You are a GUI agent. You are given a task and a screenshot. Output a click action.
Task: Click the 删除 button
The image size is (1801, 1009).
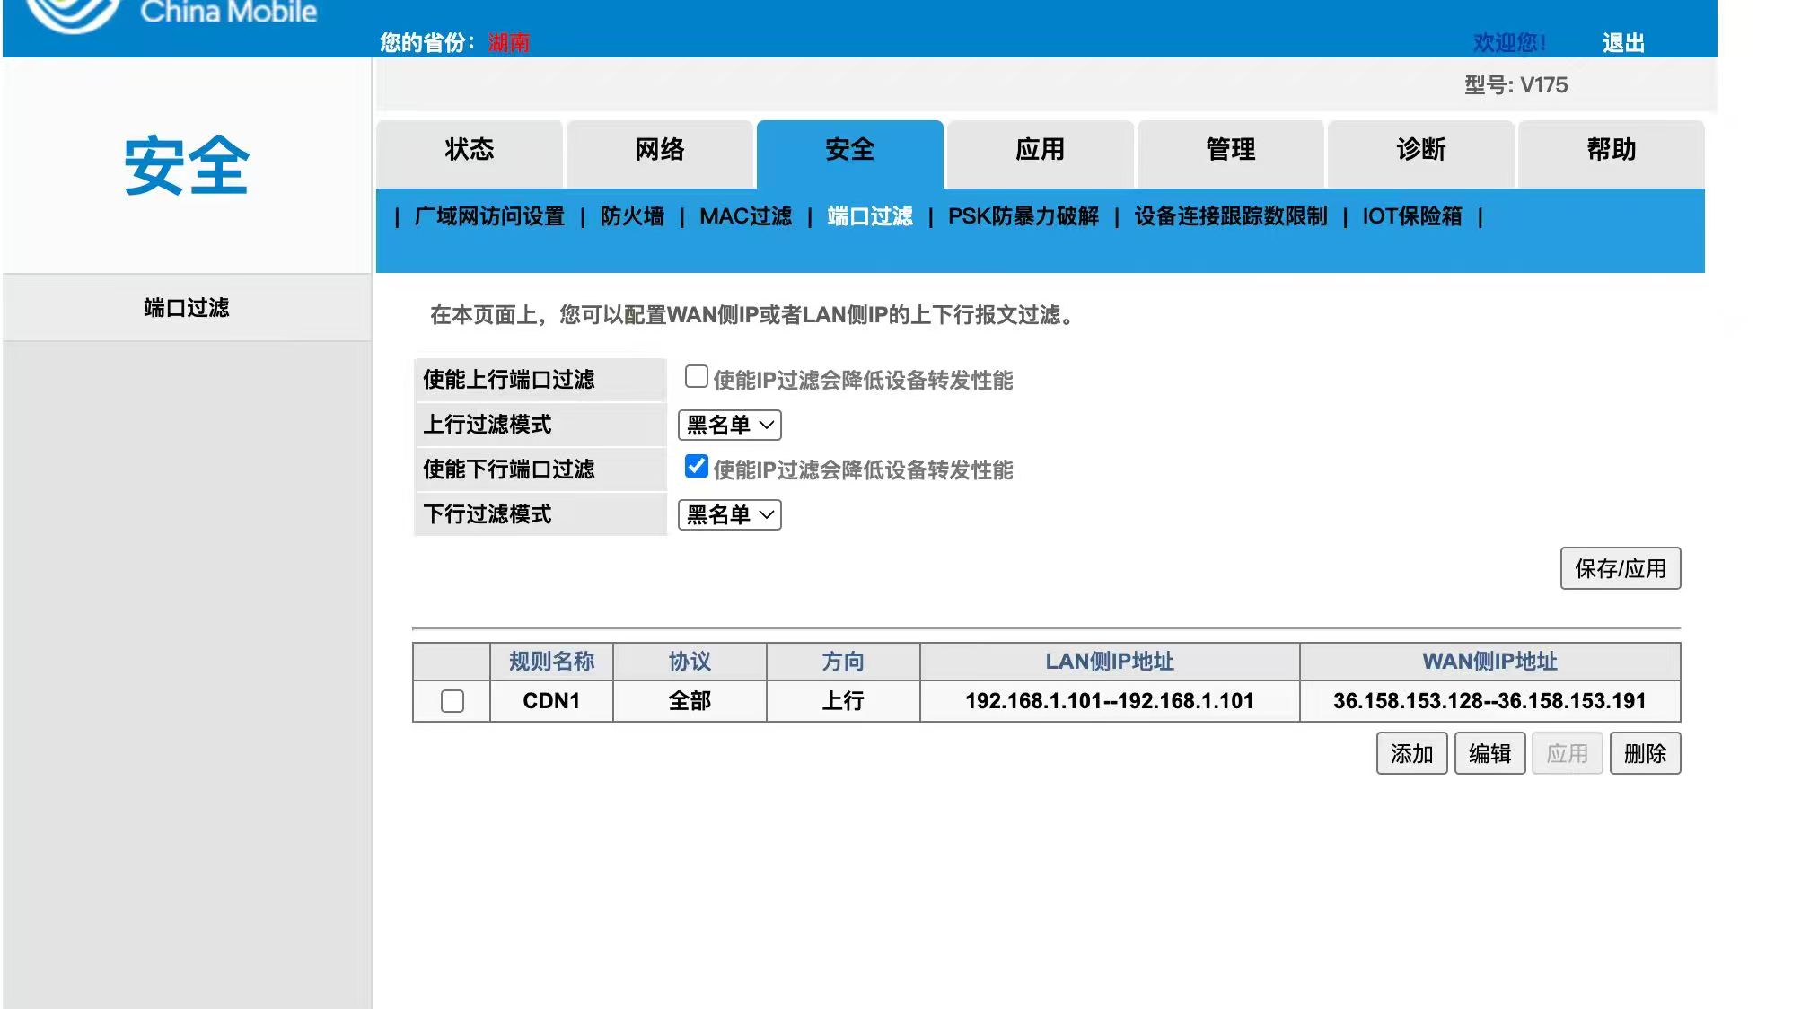(x=1645, y=753)
